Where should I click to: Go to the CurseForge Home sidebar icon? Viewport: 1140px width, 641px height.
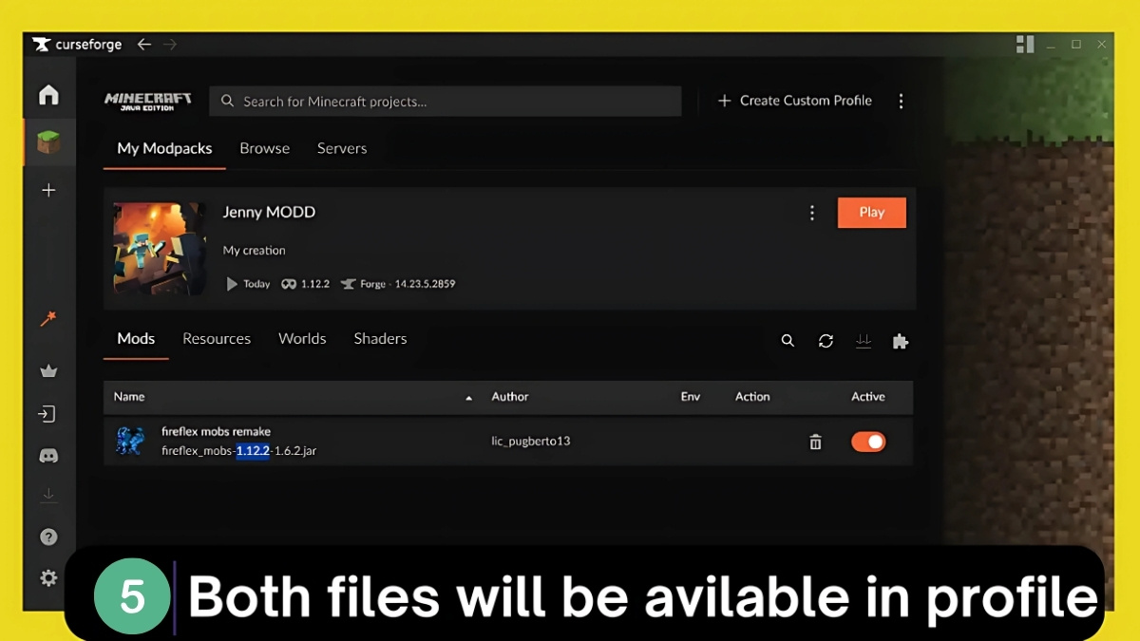[48, 95]
